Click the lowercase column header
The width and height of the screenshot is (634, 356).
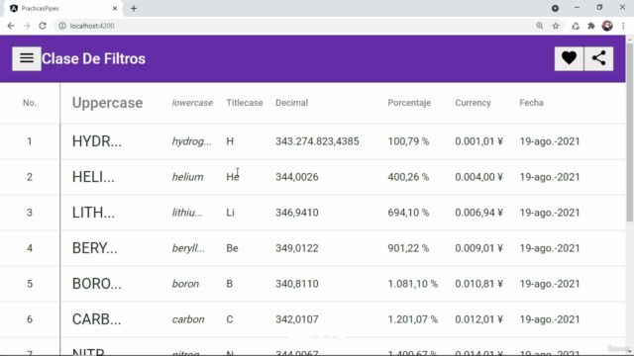(192, 103)
